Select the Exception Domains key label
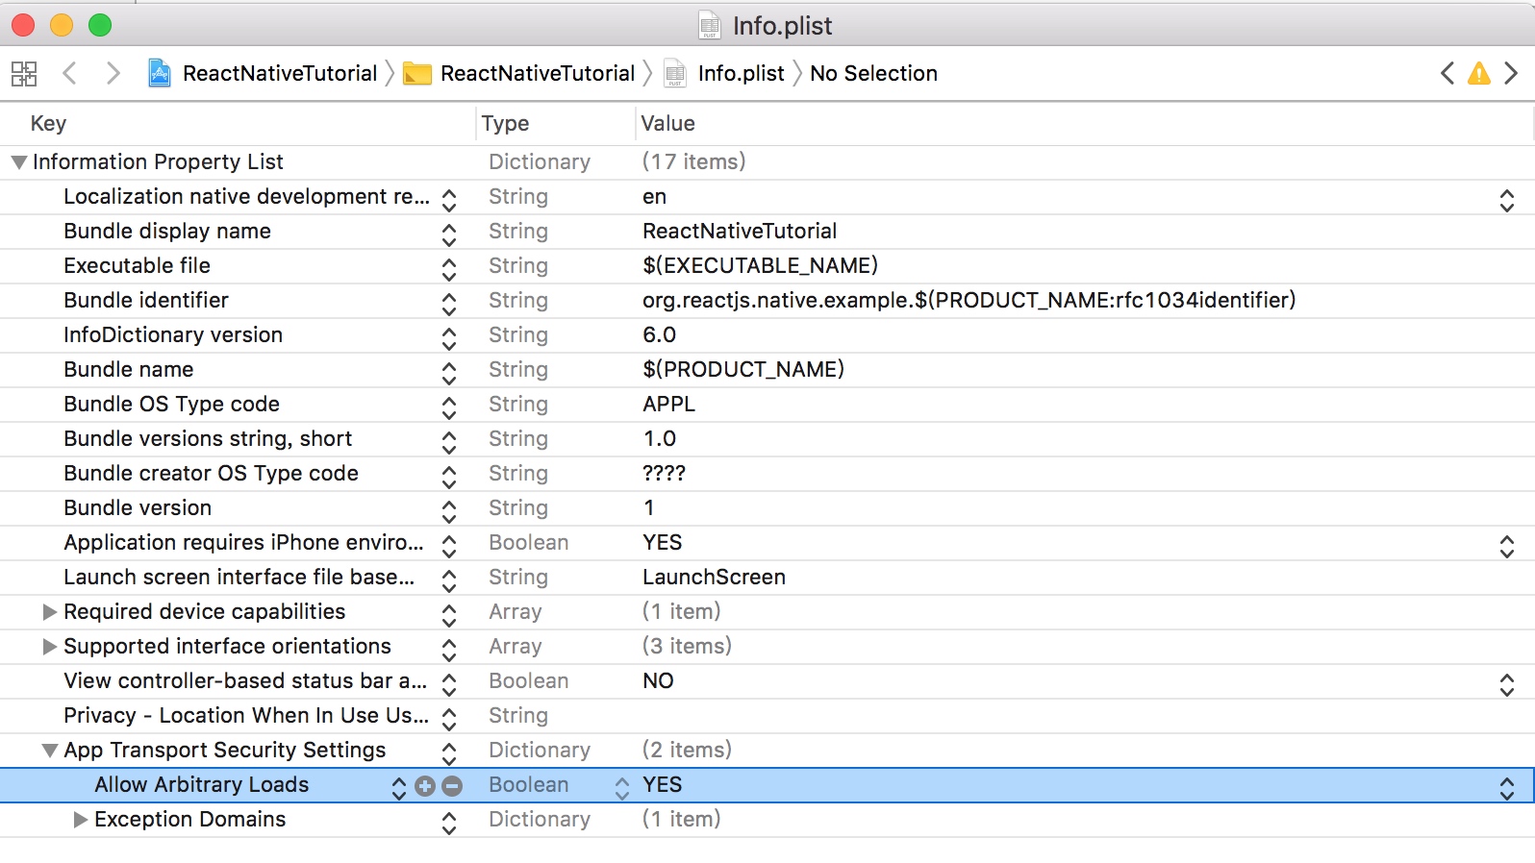 [x=190, y=819]
